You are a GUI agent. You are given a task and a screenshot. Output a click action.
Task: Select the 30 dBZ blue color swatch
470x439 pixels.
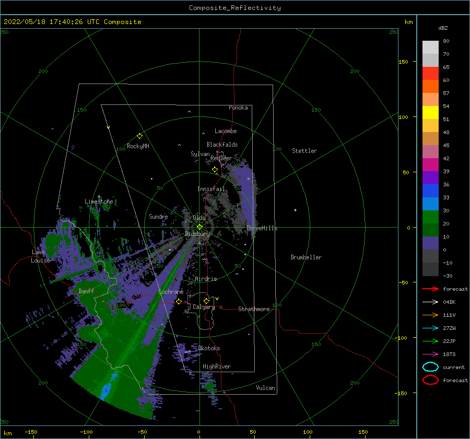(x=430, y=204)
